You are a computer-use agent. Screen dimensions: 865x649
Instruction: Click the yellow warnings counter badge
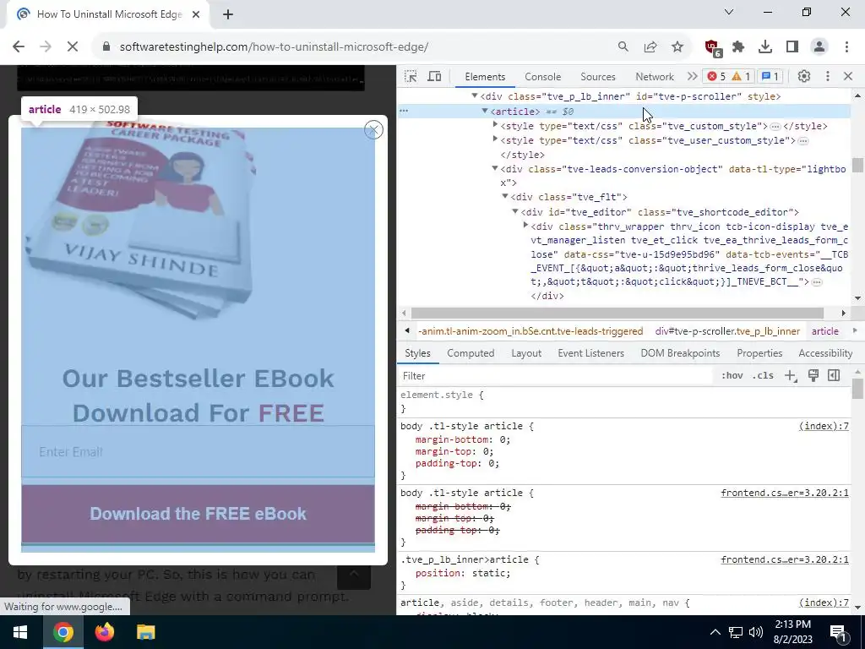click(741, 76)
